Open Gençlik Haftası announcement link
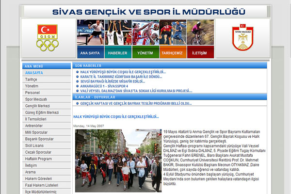 tap(136, 104)
